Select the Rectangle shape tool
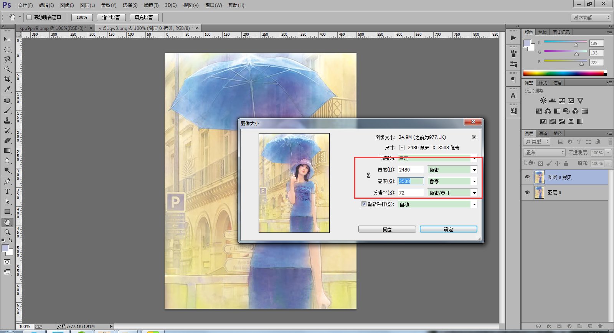This screenshot has height=333, width=614. [7, 211]
